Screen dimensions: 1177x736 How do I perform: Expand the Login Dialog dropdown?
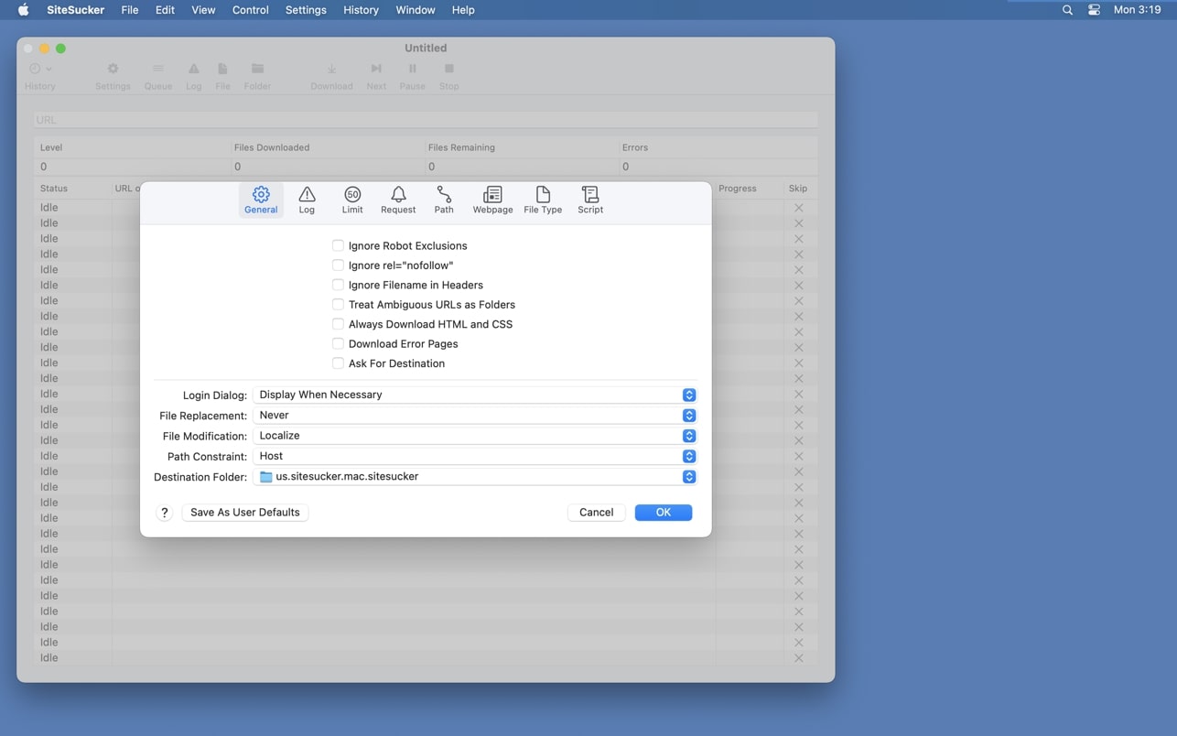[x=474, y=395]
